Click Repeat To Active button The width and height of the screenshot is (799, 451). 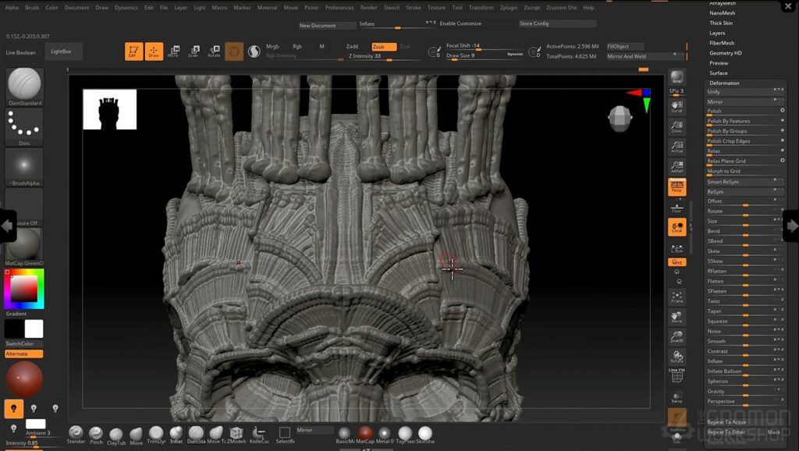click(x=744, y=422)
